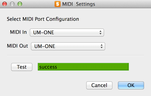Image resolution: width=151 pixels, height=96 pixels.
Task: Click the MIDI In dropdown up-down arrows
Action: click(100, 32)
